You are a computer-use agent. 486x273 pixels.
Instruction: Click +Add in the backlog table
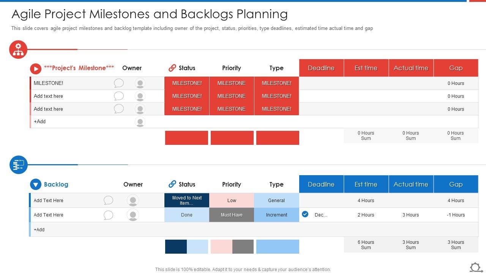click(39, 229)
